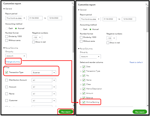Enable the Distribution Account filter checkbox
Image resolution: width=150 pixels, height=116 pixels.
(7, 80)
